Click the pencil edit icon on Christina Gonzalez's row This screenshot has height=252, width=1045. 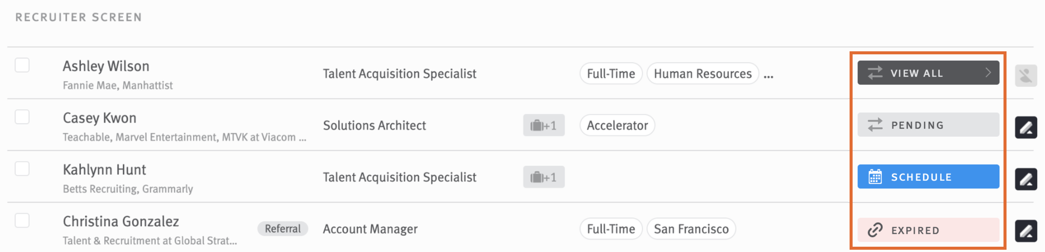(1027, 230)
